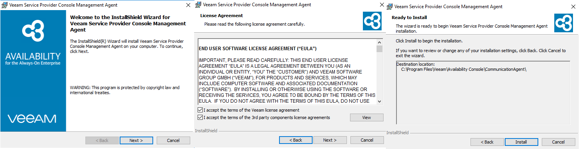
Task: Uncheck accept Veeam license agreement terms
Action: (200, 110)
